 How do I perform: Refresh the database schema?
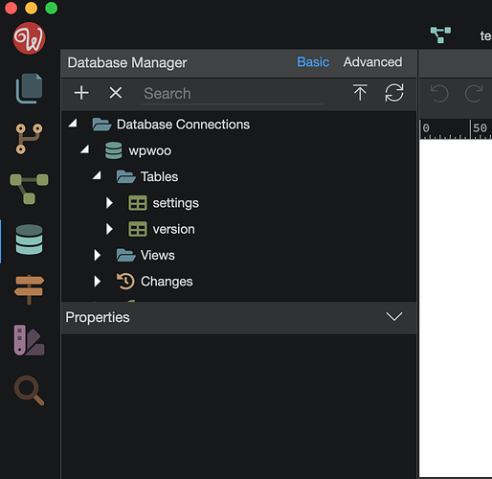click(x=394, y=93)
